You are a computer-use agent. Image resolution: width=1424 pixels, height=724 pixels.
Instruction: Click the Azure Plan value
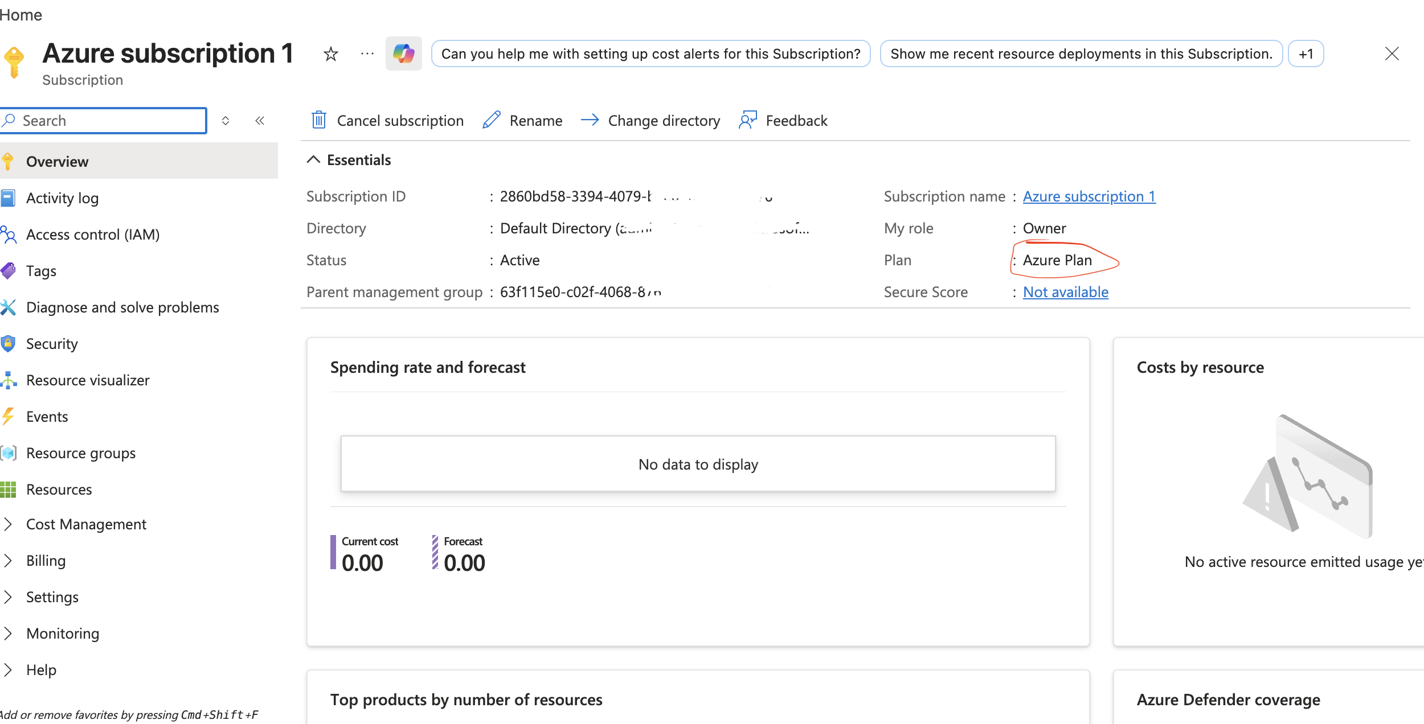[1057, 260]
